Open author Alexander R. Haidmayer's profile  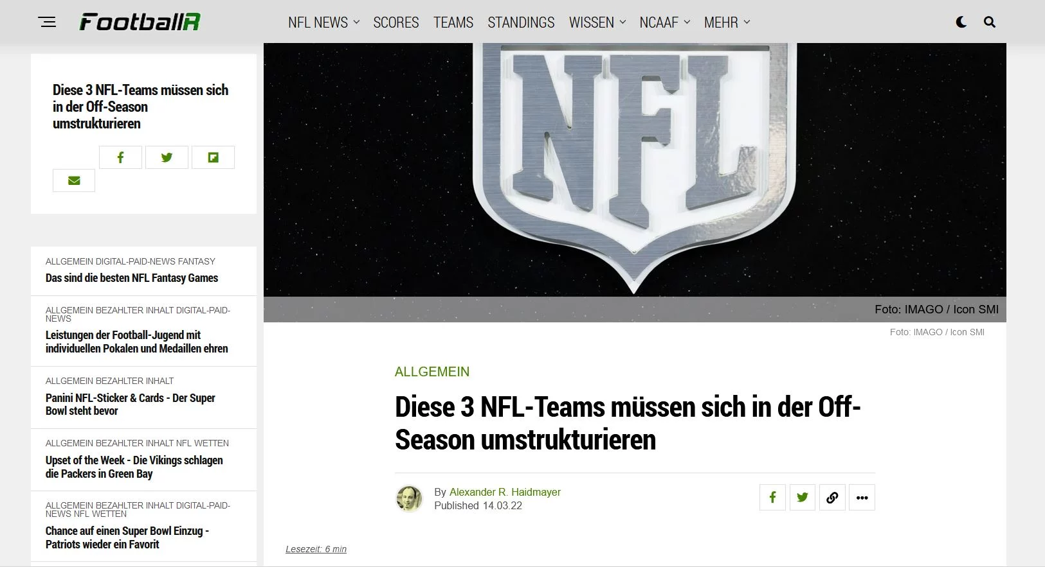(x=505, y=492)
